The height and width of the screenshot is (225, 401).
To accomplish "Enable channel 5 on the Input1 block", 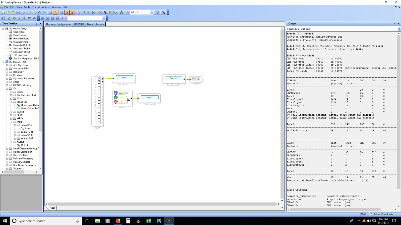I will [99, 93].
